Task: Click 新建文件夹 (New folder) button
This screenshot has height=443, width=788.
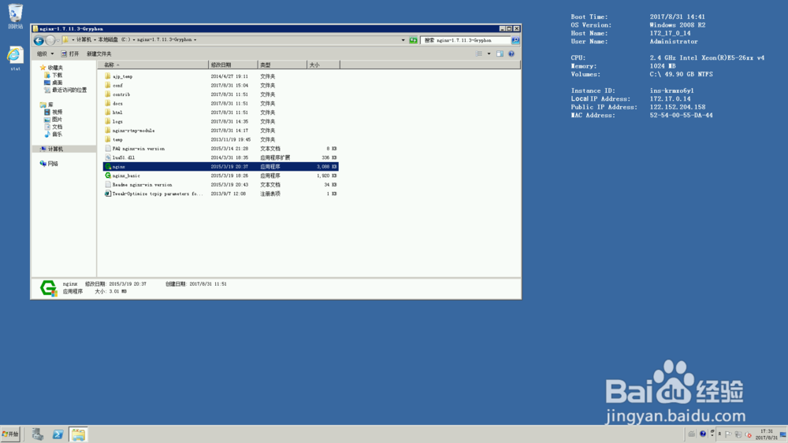Action: tap(99, 54)
